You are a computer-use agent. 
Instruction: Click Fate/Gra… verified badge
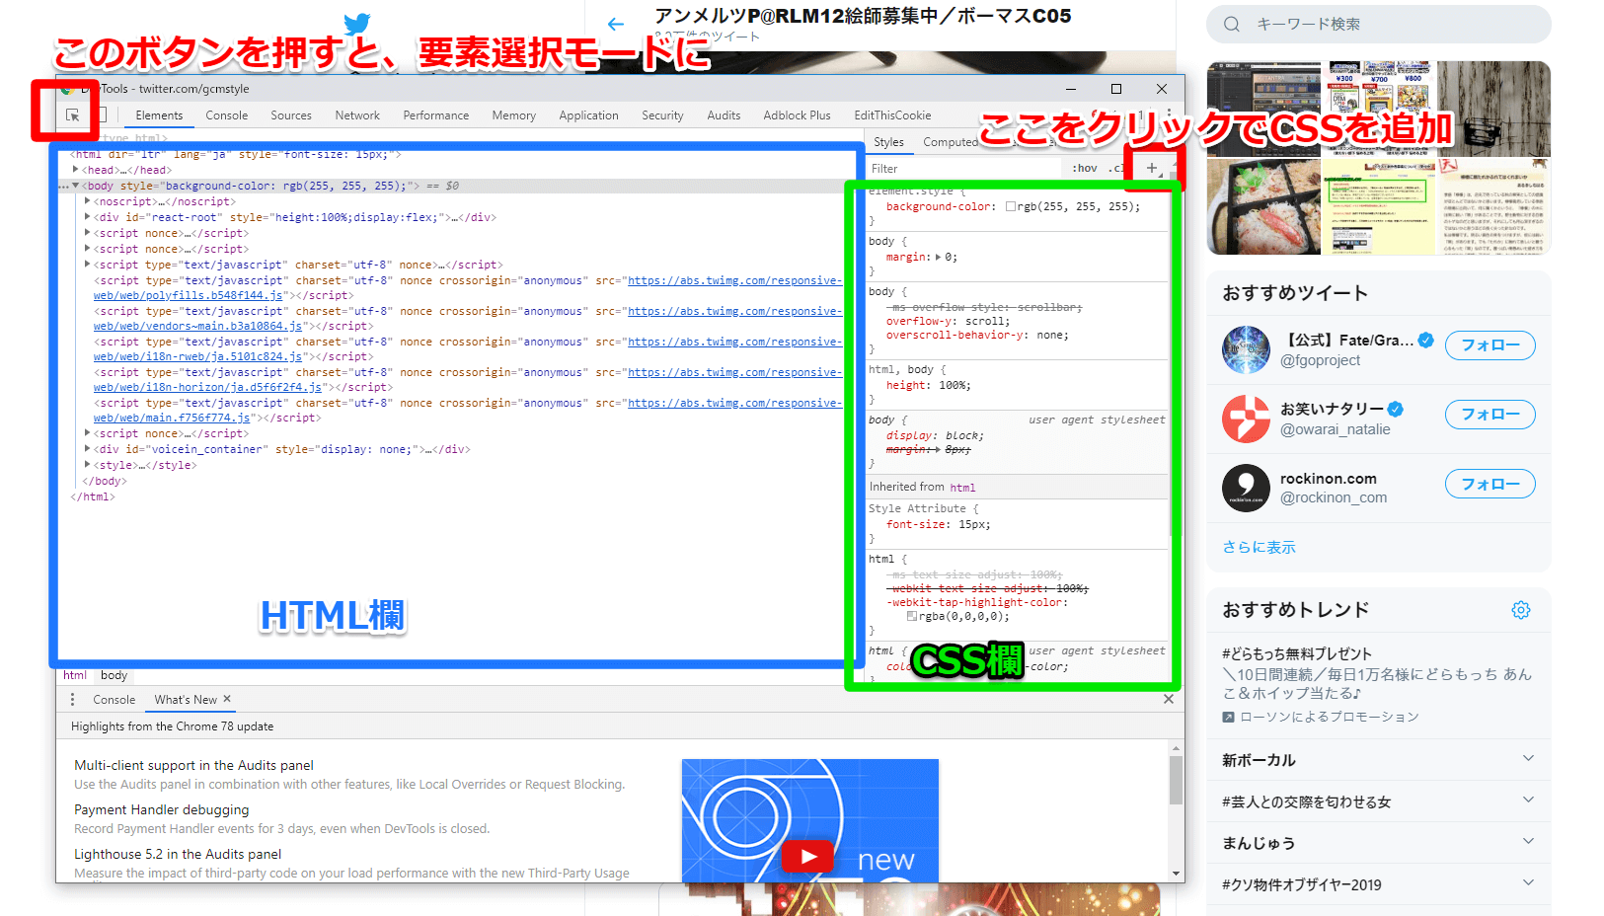tap(1426, 340)
